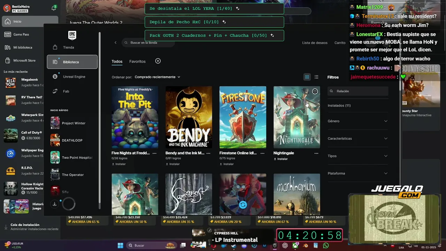
Task: Expand the Plataforma filter
Action: coord(358,173)
